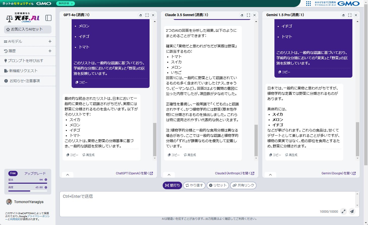Open プロンプトを呼び出す in the sidebar
Image resolution: width=368 pixels, height=225 pixels.
click(x=24, y=61)
